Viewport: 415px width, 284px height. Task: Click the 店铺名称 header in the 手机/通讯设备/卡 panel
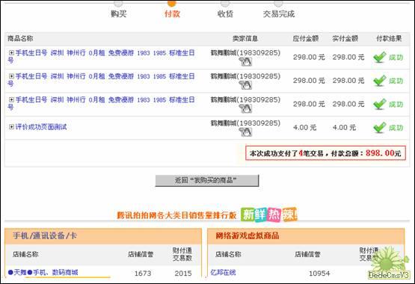click(x=25, y=254)
